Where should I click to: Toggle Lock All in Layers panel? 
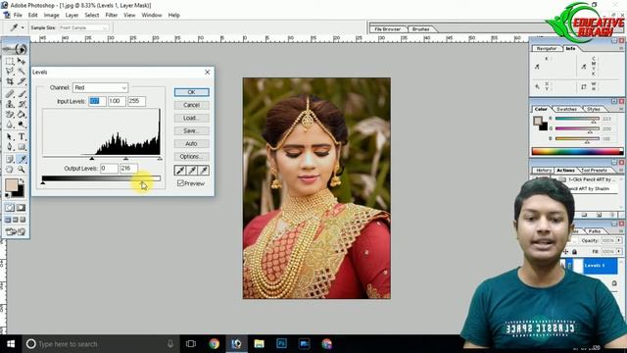575,252
